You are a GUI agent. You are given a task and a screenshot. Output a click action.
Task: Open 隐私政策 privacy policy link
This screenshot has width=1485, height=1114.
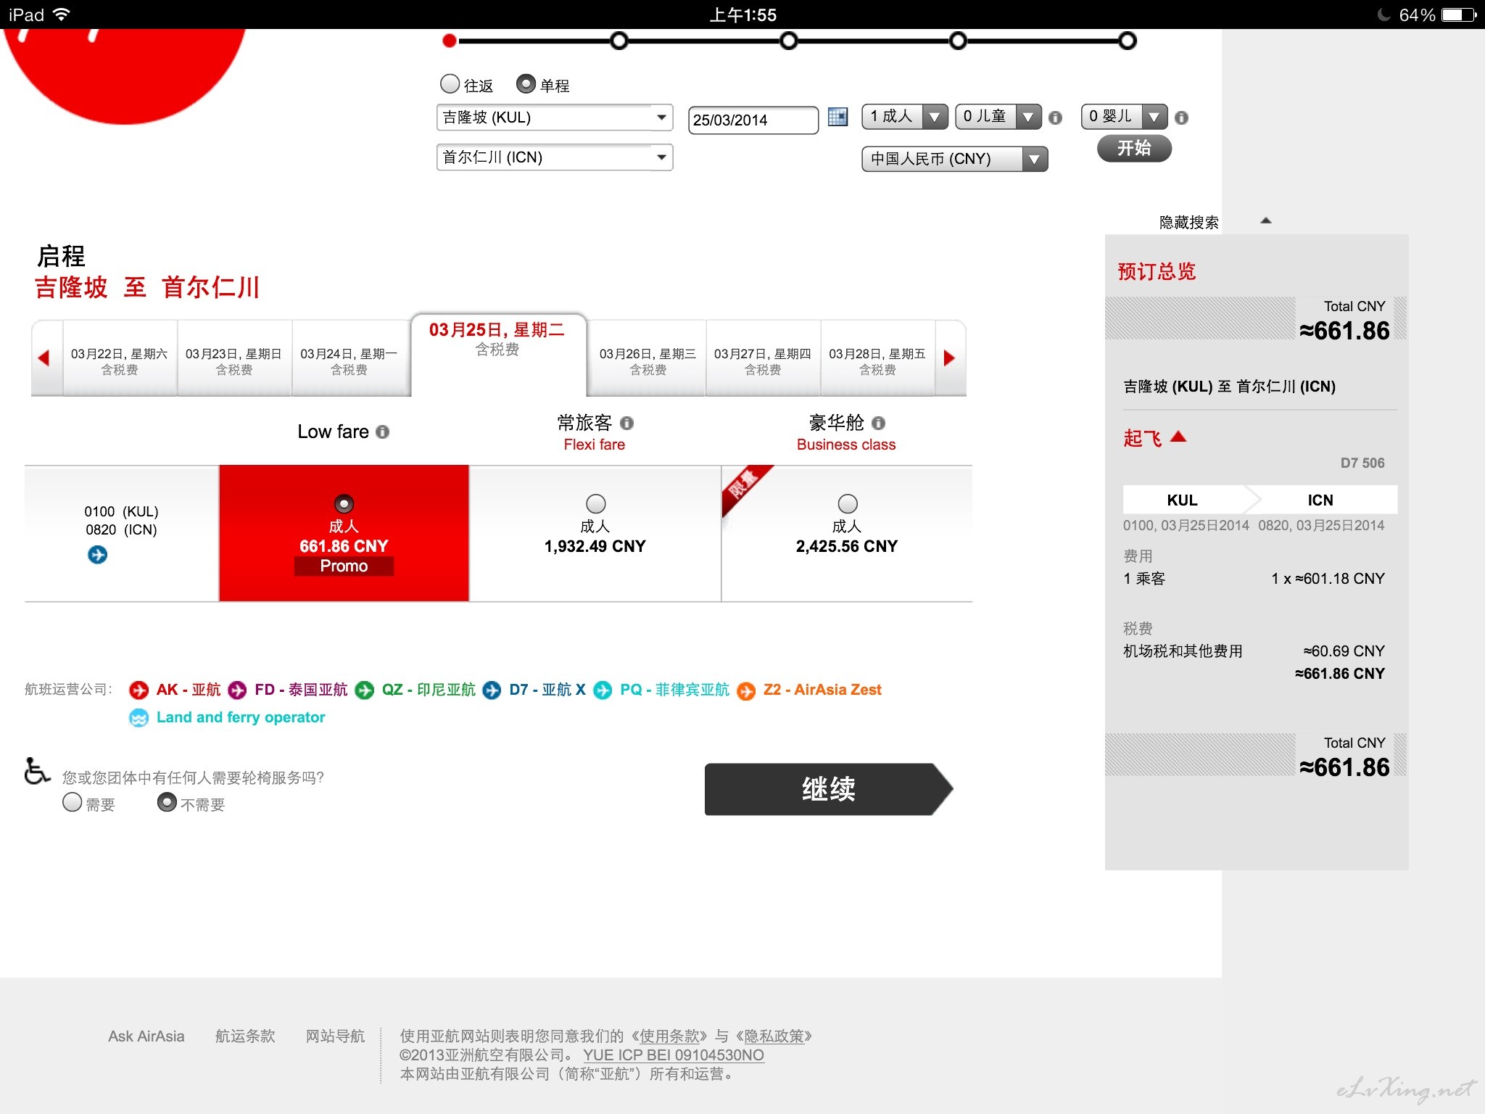774,1036
